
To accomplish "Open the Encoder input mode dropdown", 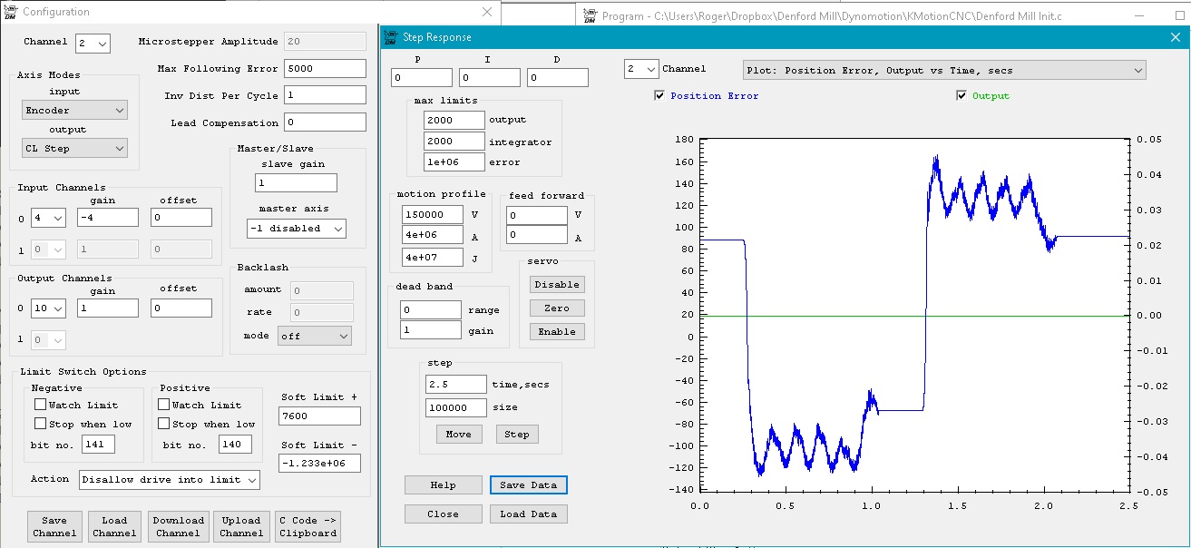I will click(74, 110).
